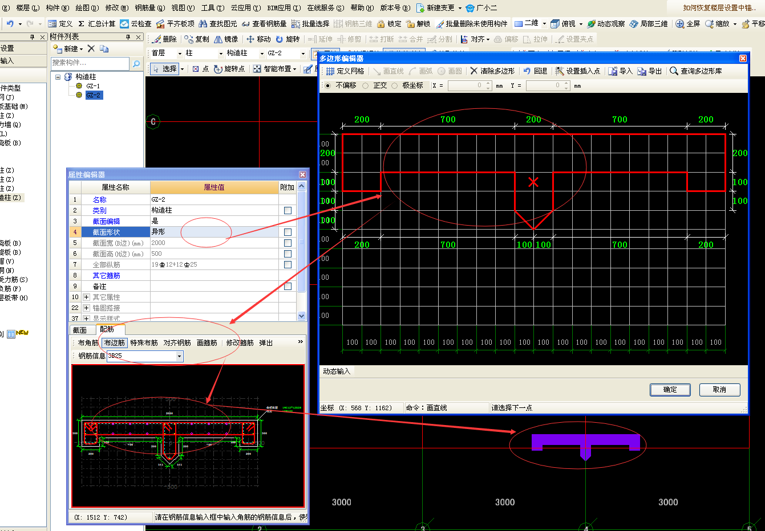The image size is (765, 531).
Task: Tick the 附加 checkbox for 全部纵筋 row
Action: 288,264
